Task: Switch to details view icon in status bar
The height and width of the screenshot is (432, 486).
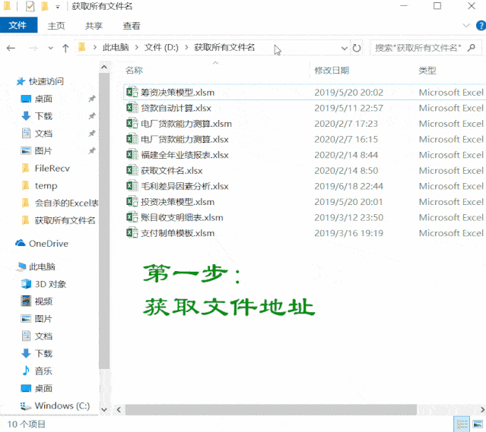Action: (x=462, y=424)
